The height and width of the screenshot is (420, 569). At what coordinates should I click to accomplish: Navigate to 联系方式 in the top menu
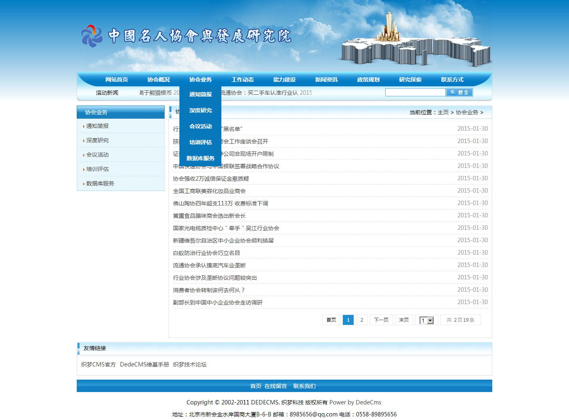pyautogui.click(x=452, y=80)
